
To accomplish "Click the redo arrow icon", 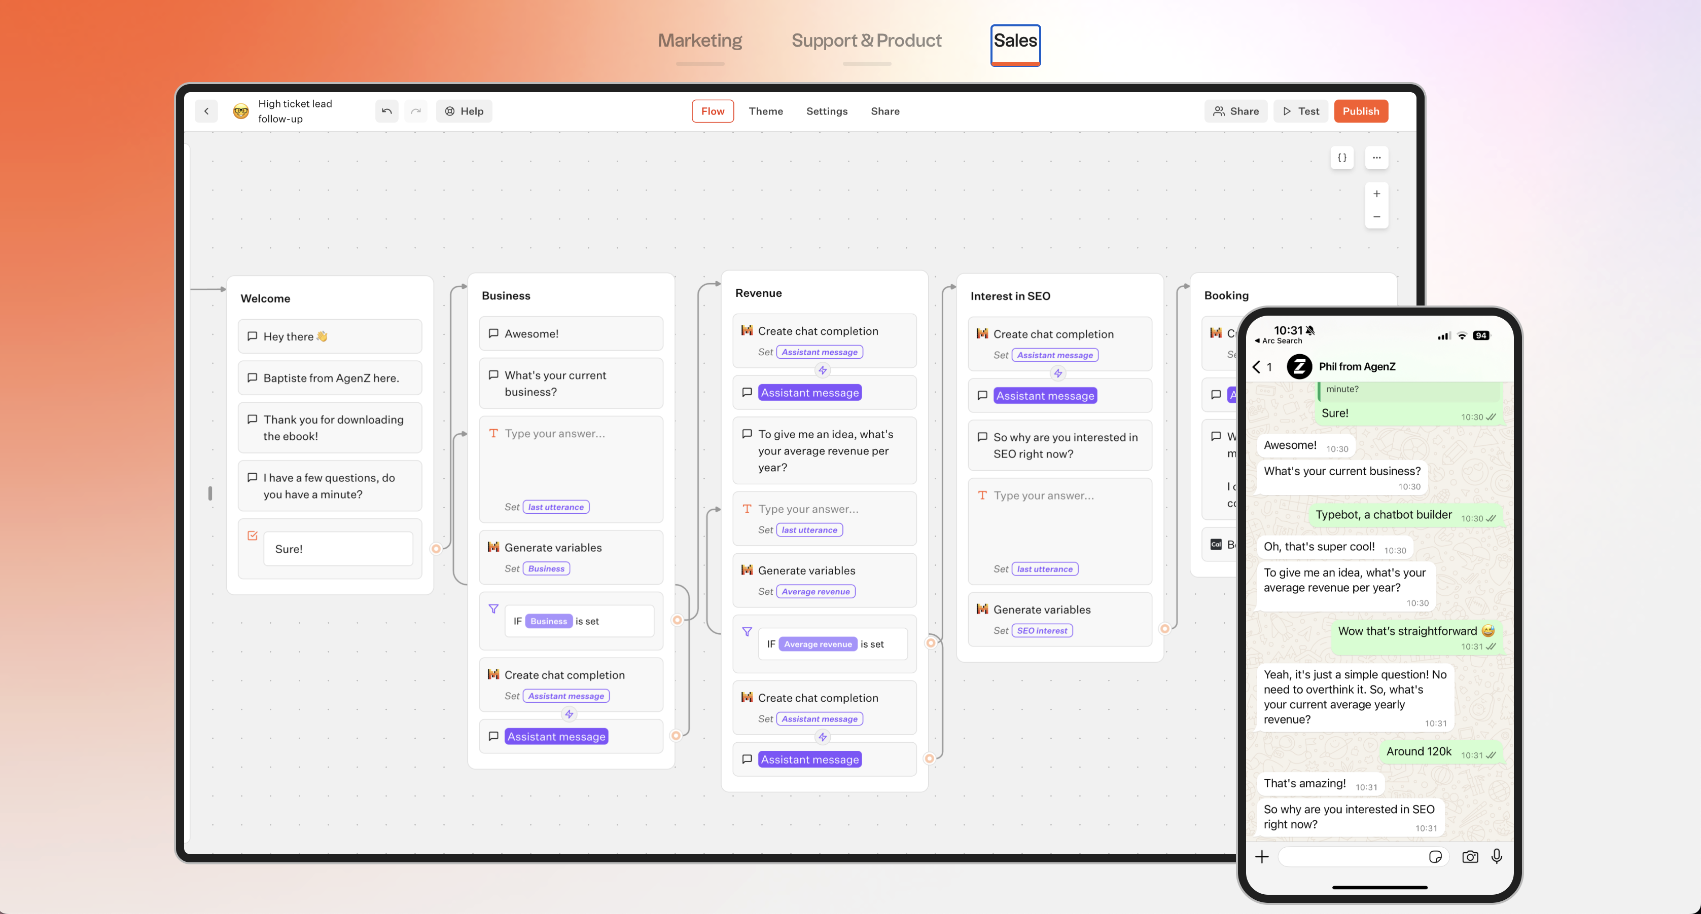I will click(x=415, y=111).
